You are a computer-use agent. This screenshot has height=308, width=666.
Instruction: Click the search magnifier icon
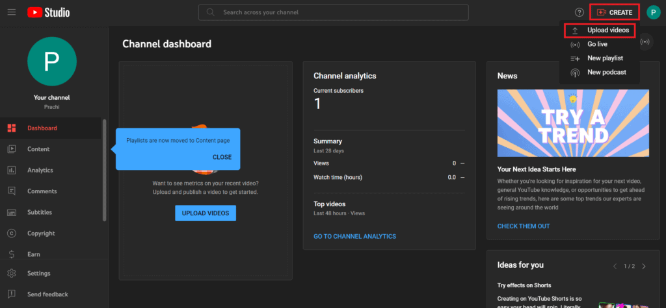point(210,12)
